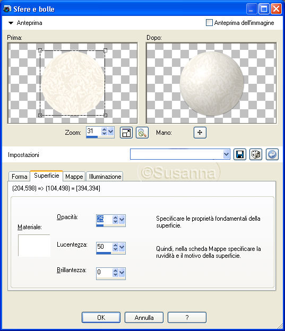
Task: Reset settings with the blue arrow icon
Action: [x=272, y=154]
